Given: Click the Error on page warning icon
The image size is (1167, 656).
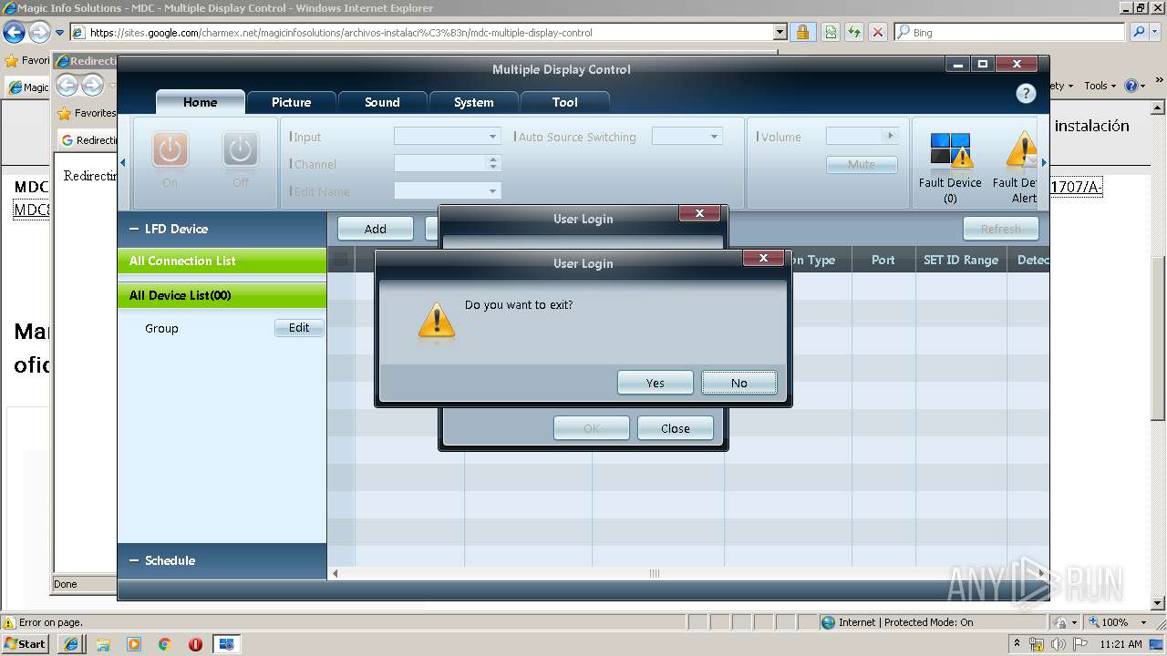Looking at the screenshot, I should [x=9, y=622].
